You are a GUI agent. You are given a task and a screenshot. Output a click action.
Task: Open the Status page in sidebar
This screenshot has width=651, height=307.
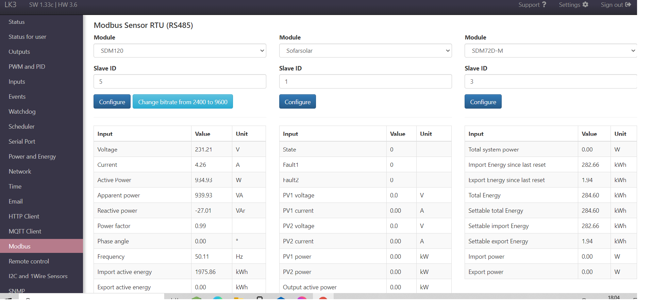pos(17,22)
